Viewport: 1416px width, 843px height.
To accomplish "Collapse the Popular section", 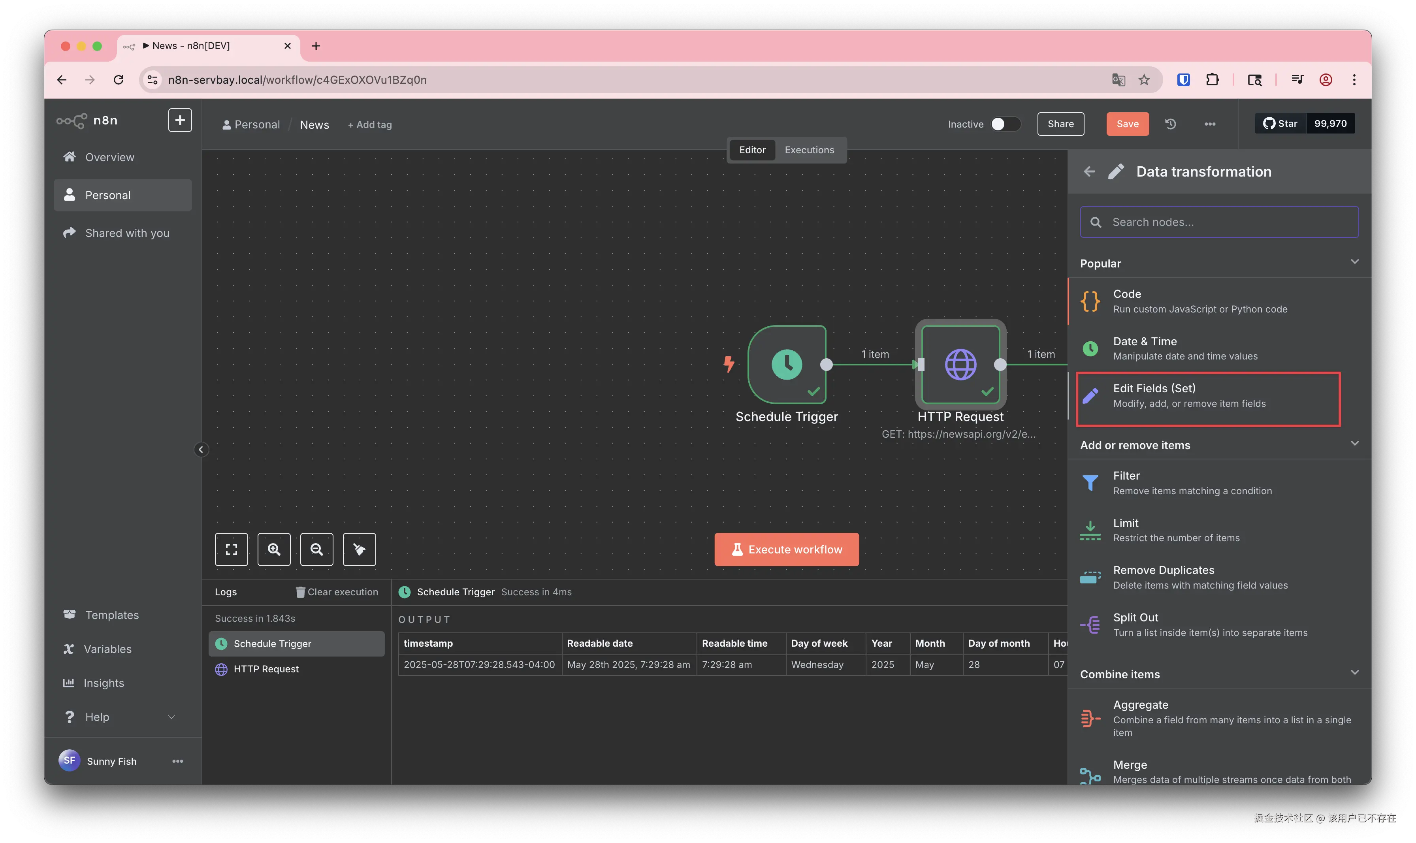I will click(1354, 262).
